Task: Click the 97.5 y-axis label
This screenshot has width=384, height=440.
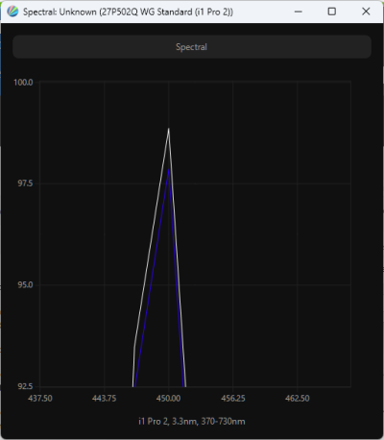Action: [25, 183]
